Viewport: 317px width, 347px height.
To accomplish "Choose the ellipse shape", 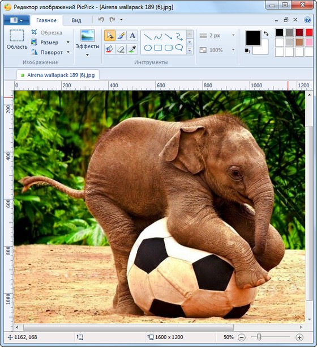I will click(148, 48).
